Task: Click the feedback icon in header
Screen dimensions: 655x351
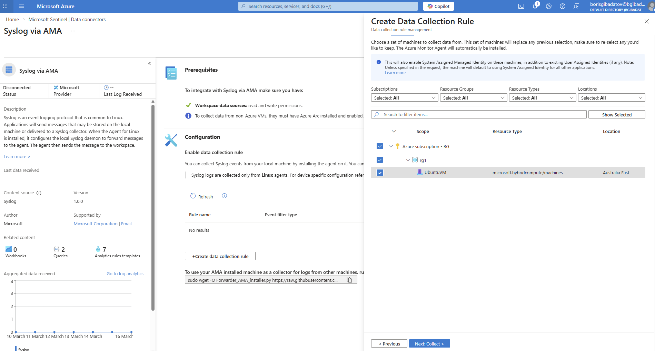Action: (x=576, y=6)
